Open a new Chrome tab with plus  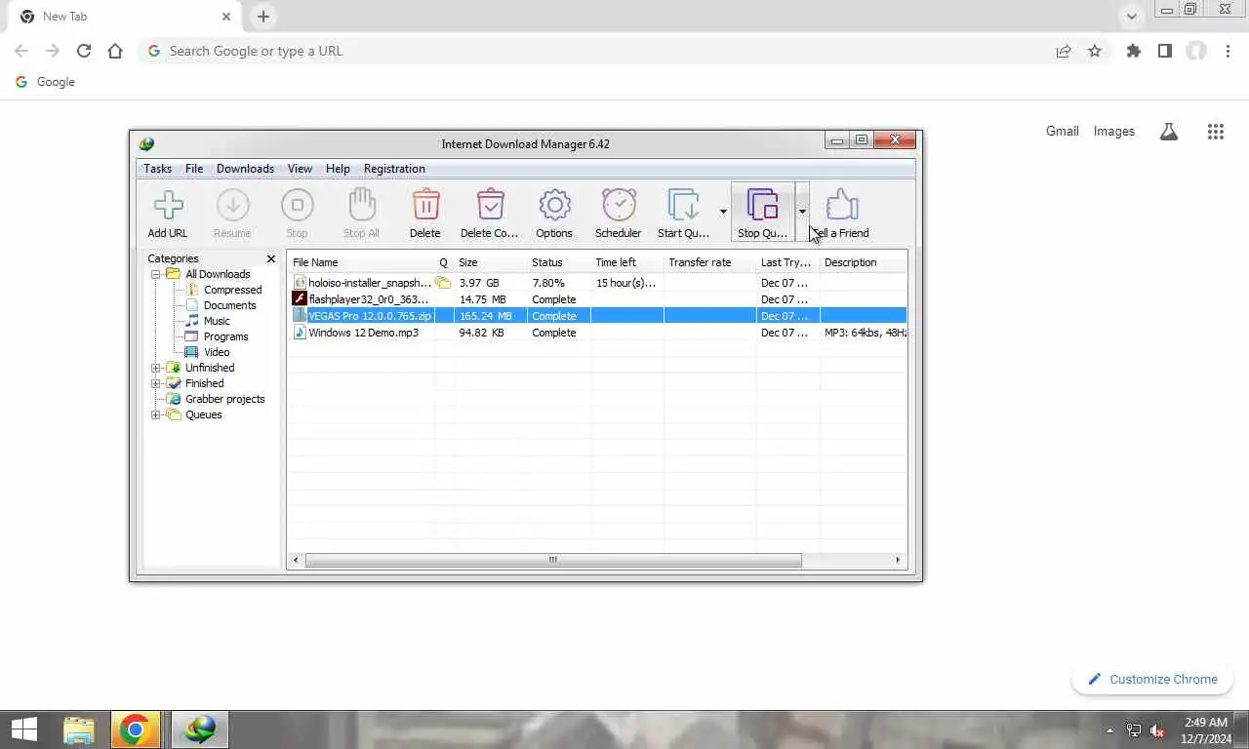[263, 17]
